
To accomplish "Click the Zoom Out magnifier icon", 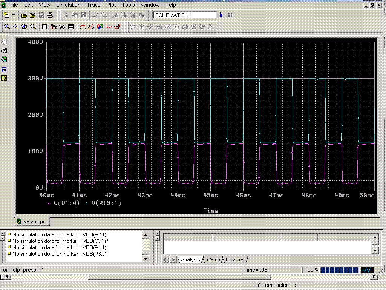I will click(15, 27).
